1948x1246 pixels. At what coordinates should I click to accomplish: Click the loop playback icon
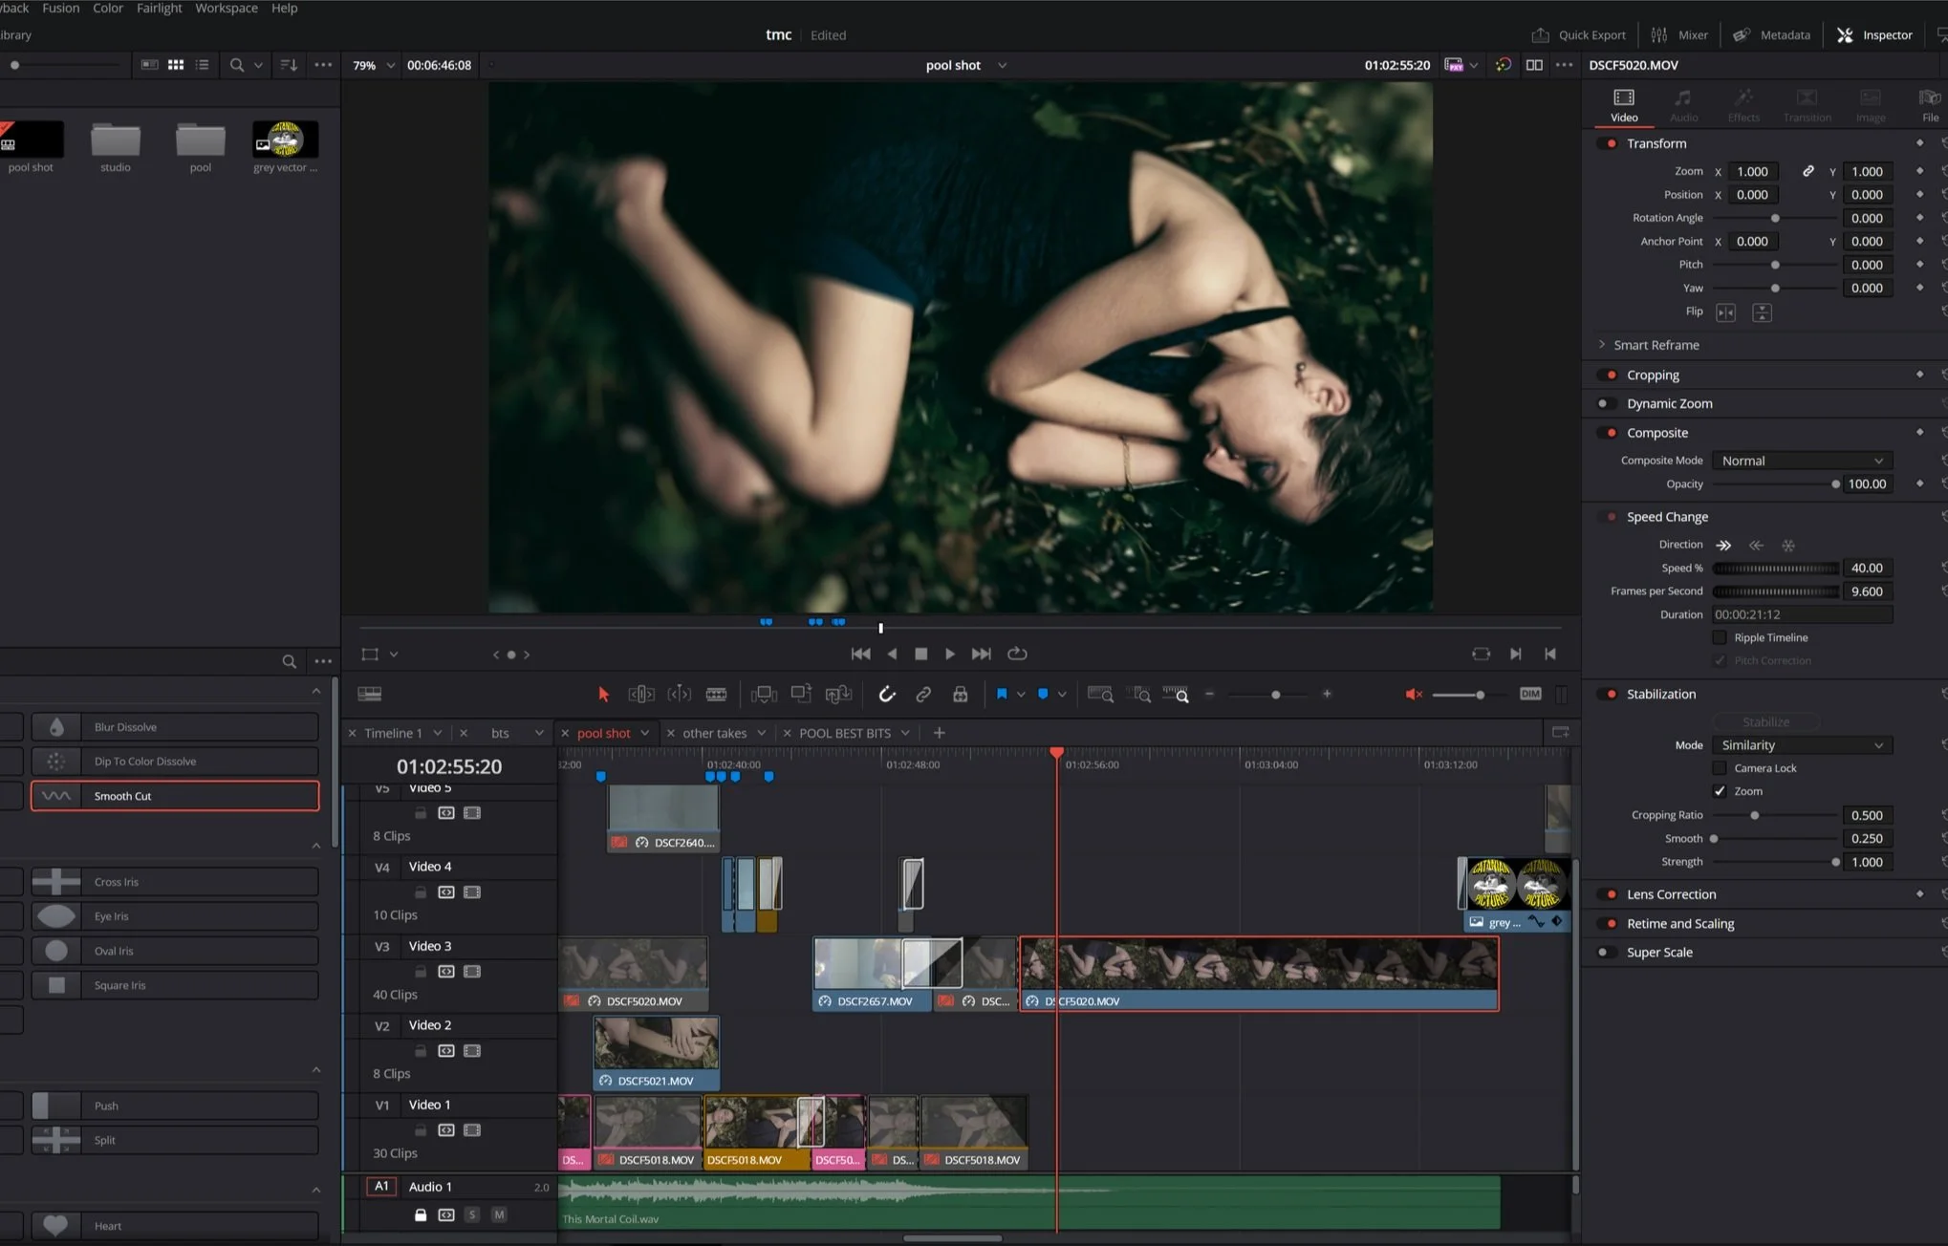(x=1017, y=654)
